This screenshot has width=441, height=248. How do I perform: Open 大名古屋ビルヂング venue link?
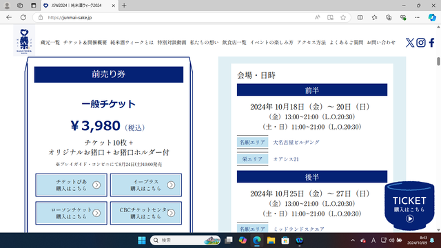pyautogui.click(x=296, y=143)
